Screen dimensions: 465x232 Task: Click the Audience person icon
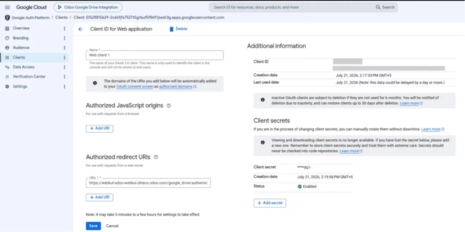pyautogui.click(x=7, y=48)
